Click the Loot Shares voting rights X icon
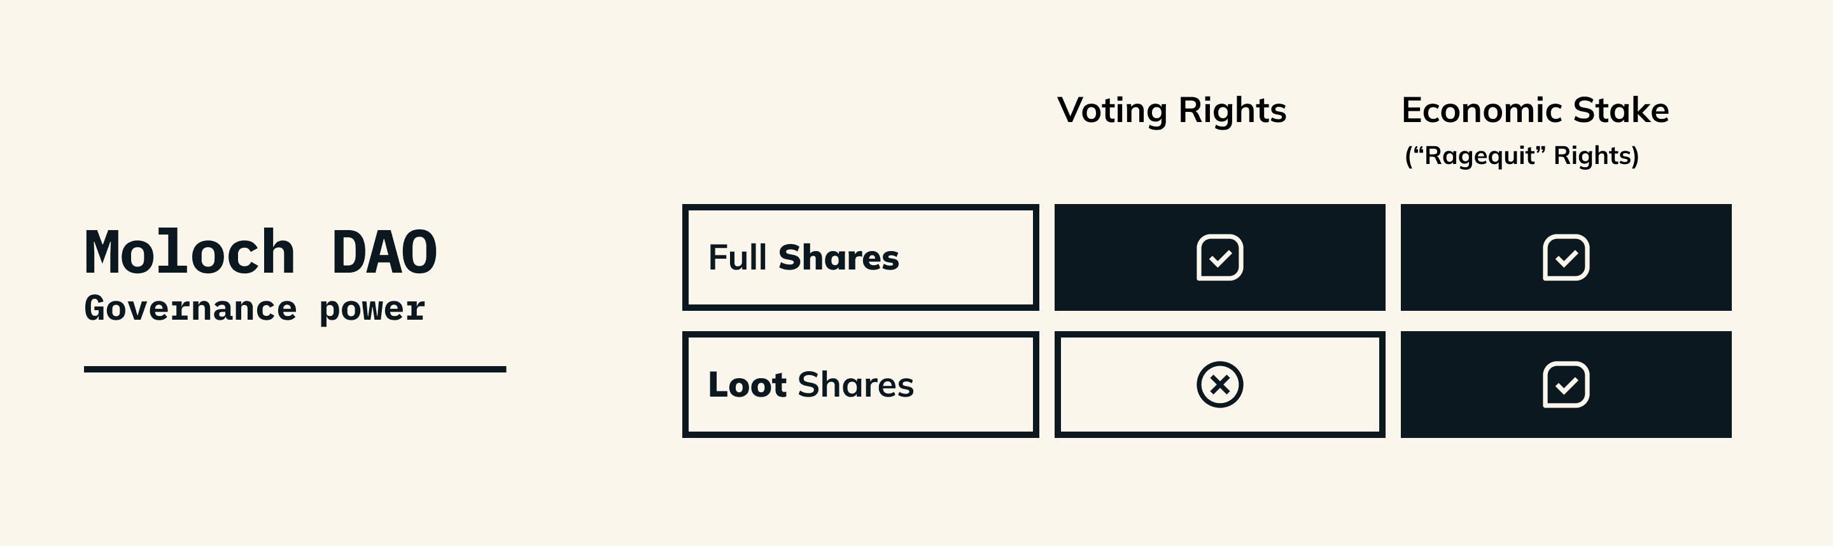The height and width of the screenshot is (546, 1833). click(1219, 385)
